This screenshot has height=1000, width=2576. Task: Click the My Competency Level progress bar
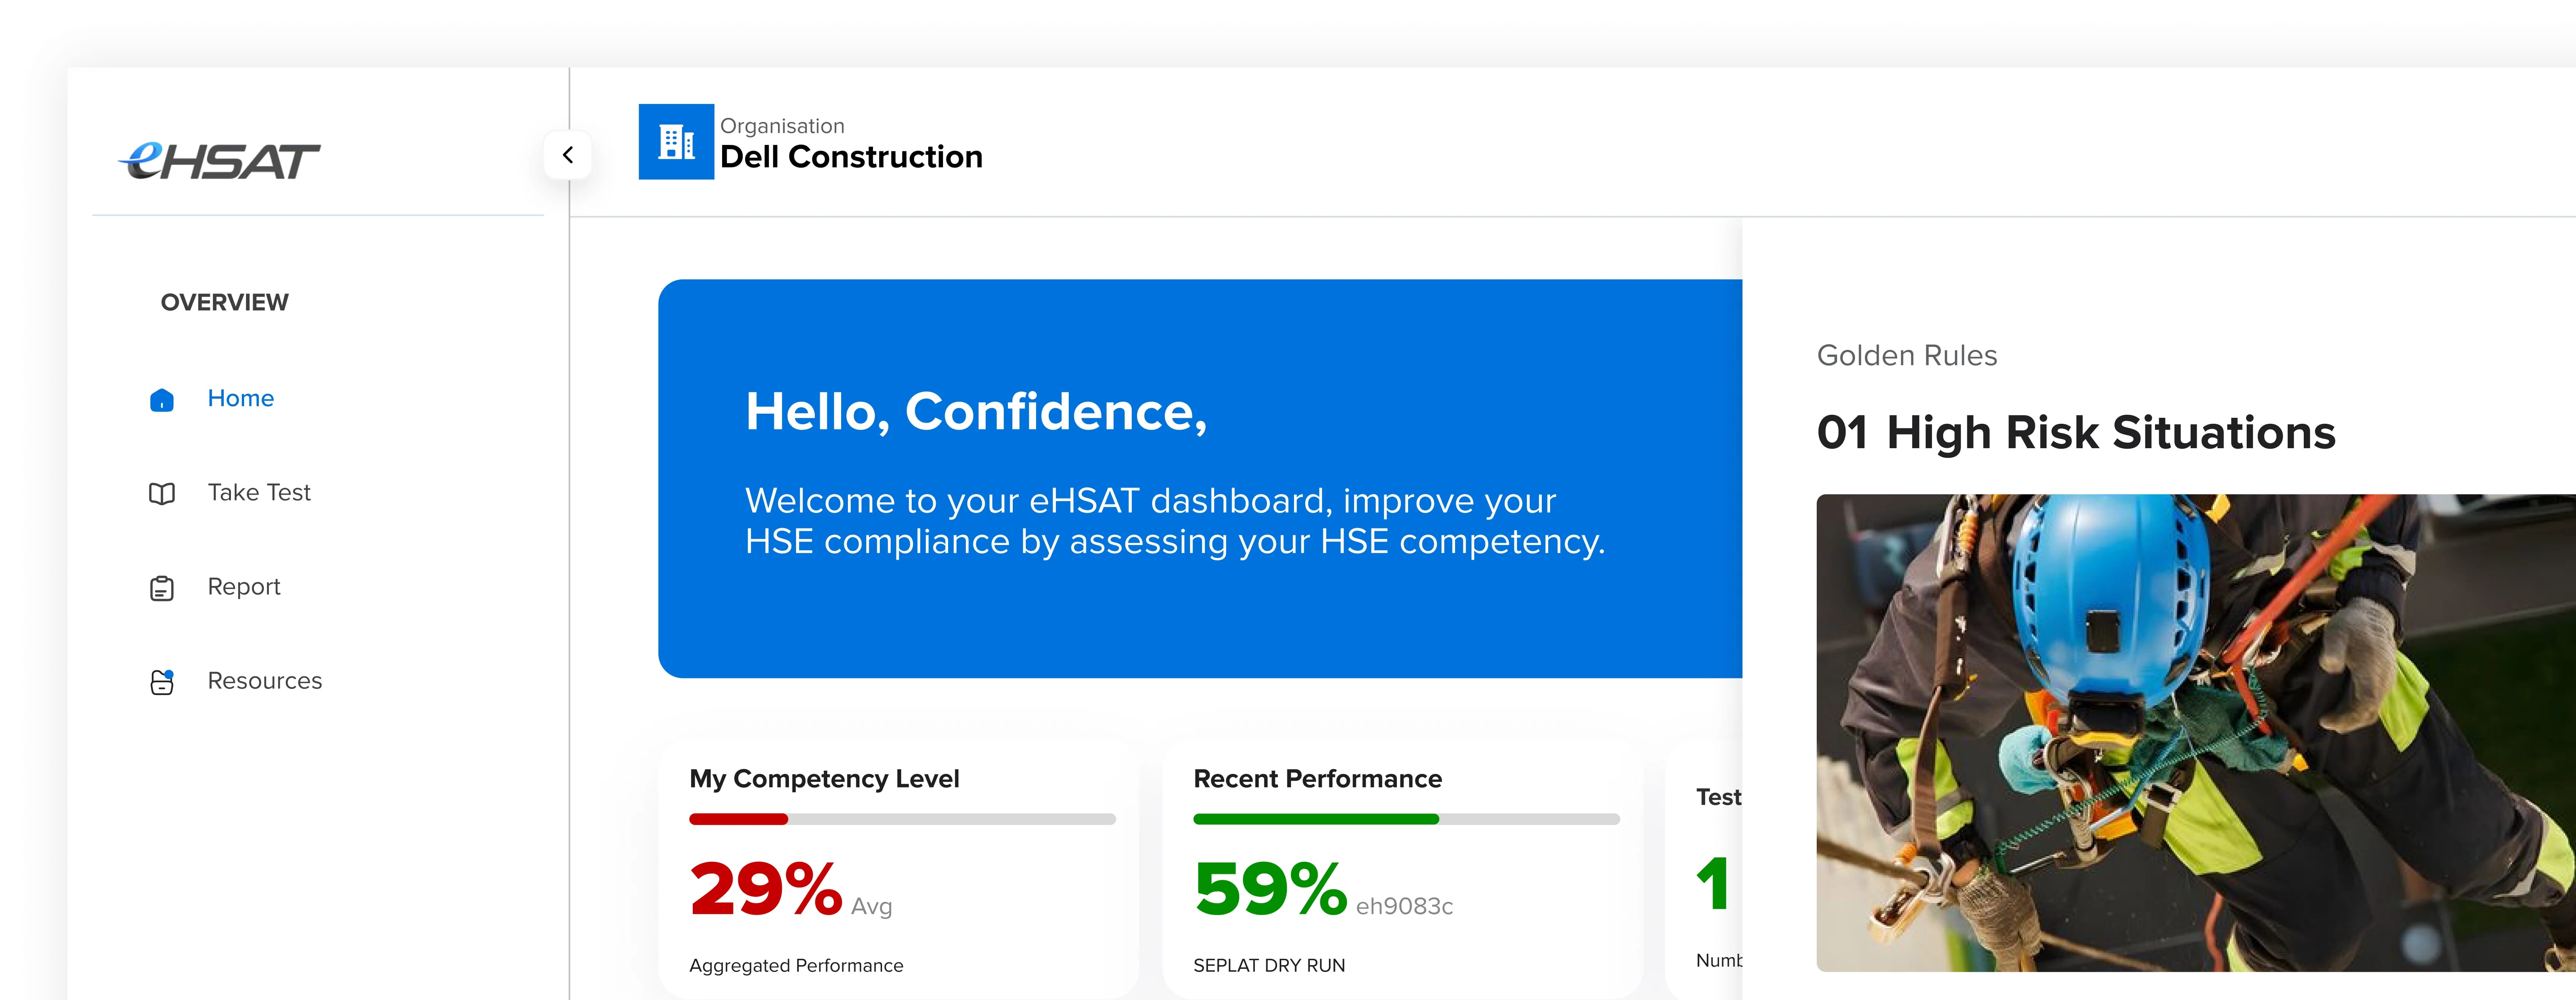tap(902, 819)
